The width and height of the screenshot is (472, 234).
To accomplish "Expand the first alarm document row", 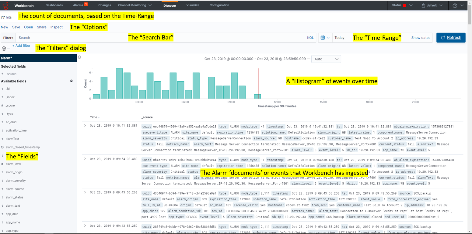I will coord(85,125).
